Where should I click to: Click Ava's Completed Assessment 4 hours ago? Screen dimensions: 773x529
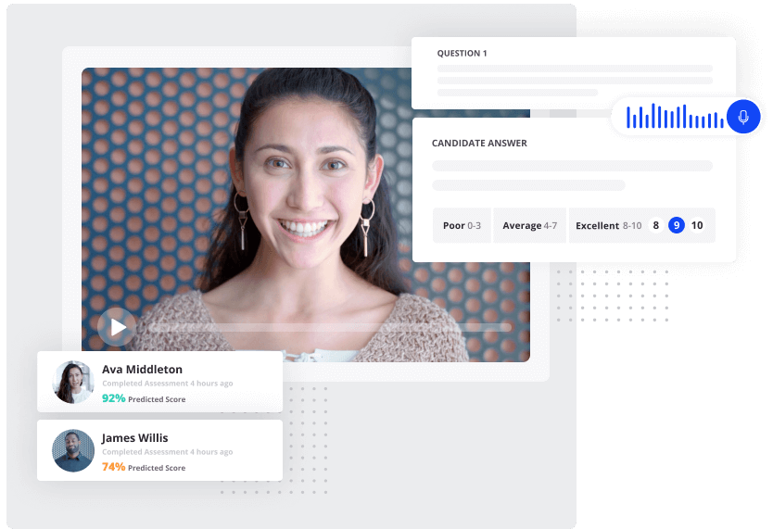167,384
